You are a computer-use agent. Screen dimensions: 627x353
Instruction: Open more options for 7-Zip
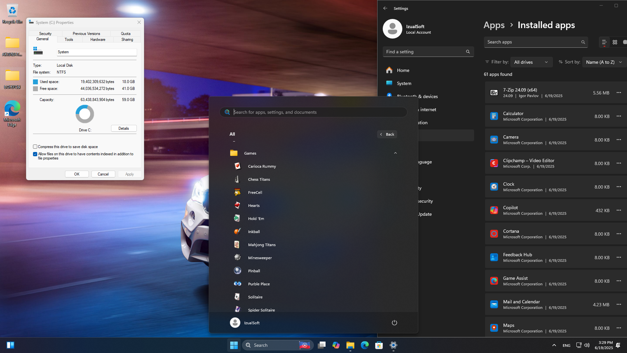(x=619, y=92)
